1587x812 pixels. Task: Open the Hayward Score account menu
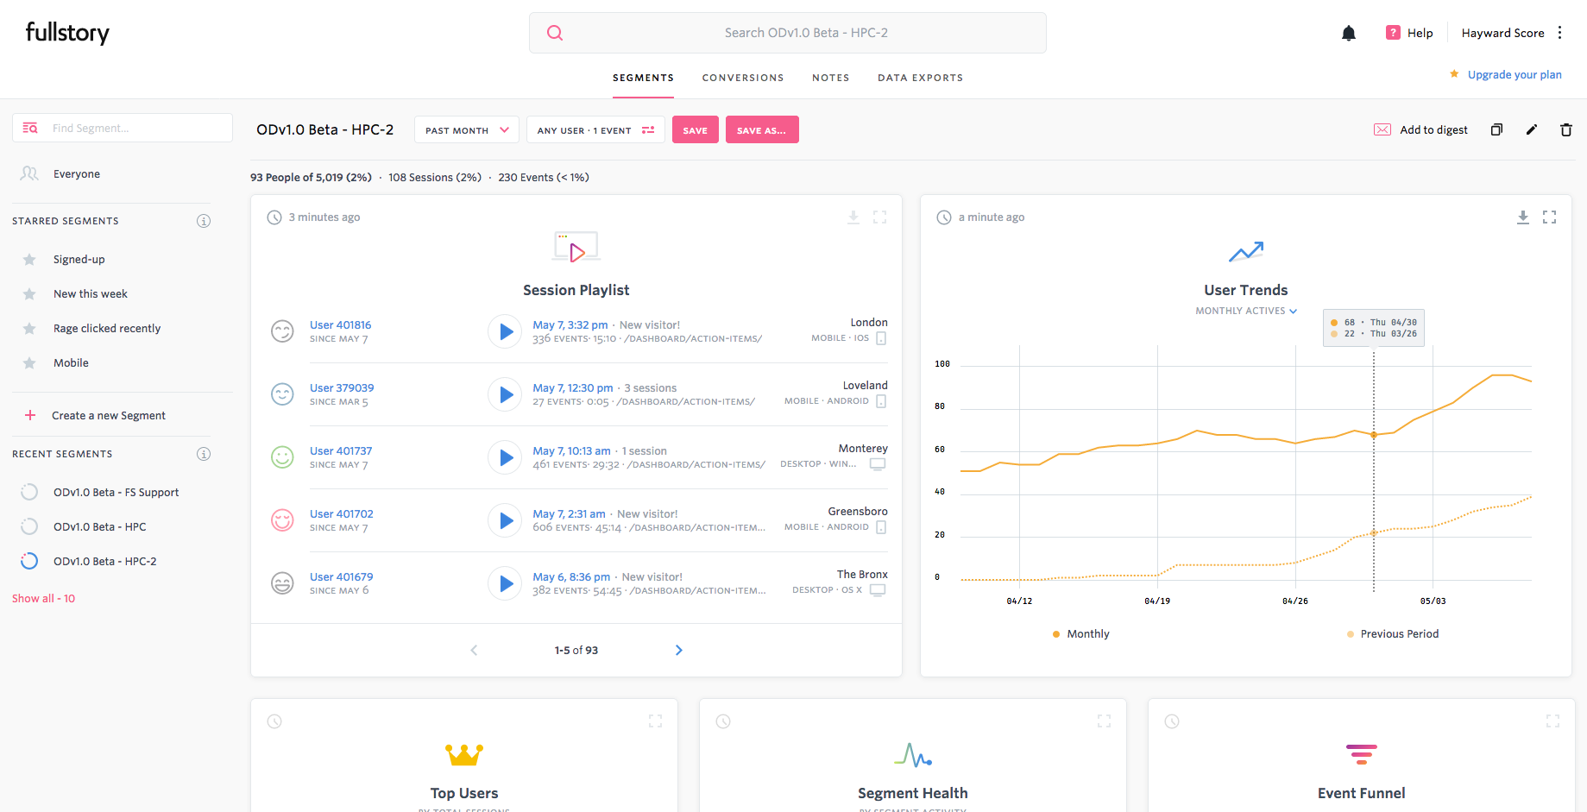pyautogui.click(x=1503, y=33)
